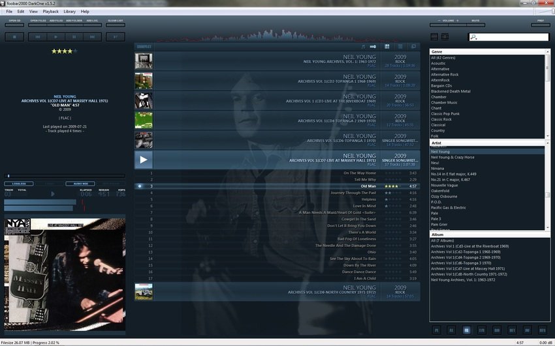This screenshot has width=555, height=346.
Task: Stop playback with the stop button
Action: click(x=14, y=36)
